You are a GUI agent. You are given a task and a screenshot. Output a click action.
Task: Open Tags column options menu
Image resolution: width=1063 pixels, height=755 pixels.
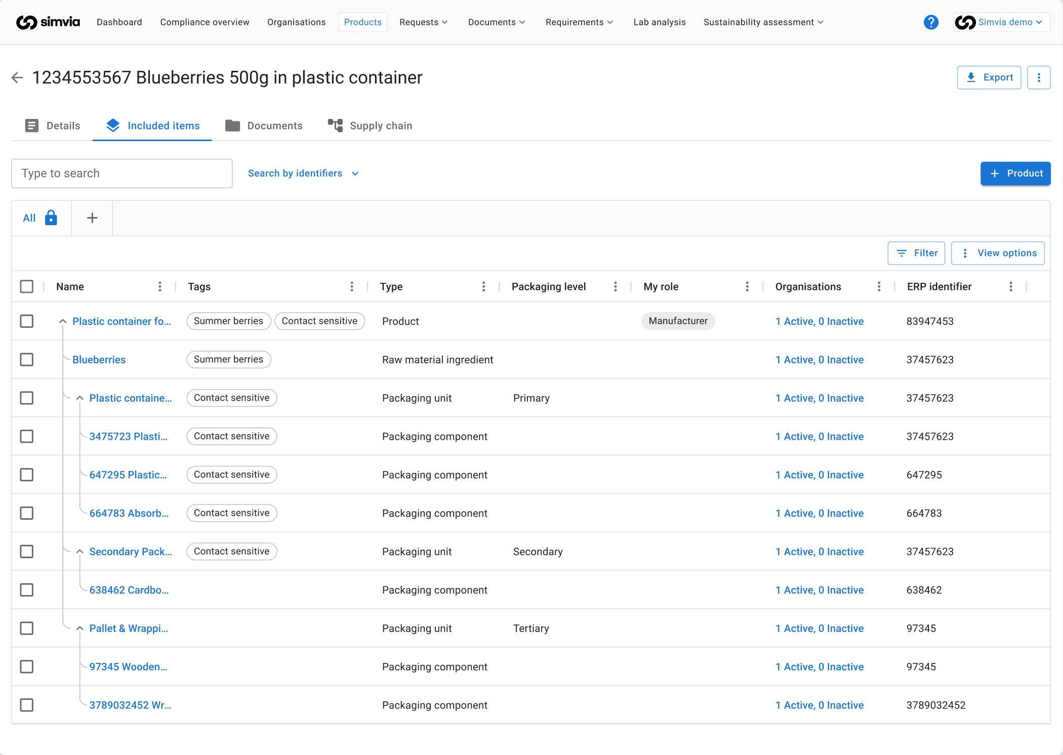pos(352,286)
